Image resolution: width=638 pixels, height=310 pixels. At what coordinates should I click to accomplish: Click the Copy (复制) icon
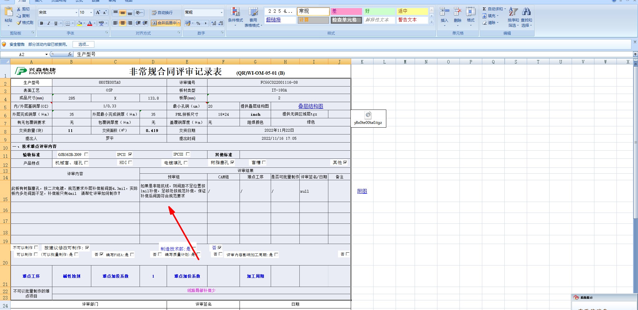point(19,16)
